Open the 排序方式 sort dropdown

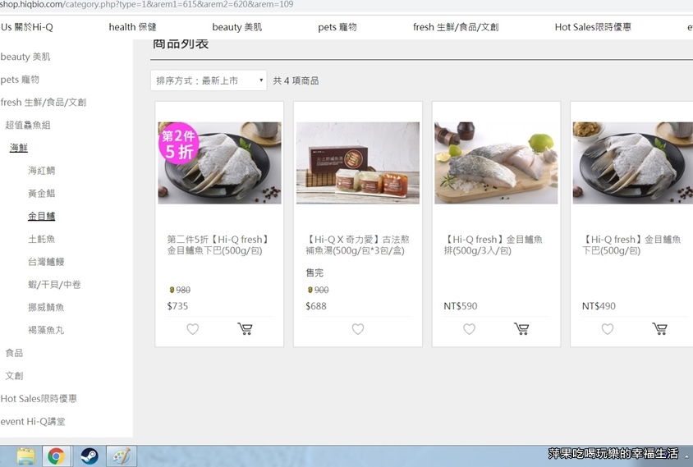[x=209, y=80]
